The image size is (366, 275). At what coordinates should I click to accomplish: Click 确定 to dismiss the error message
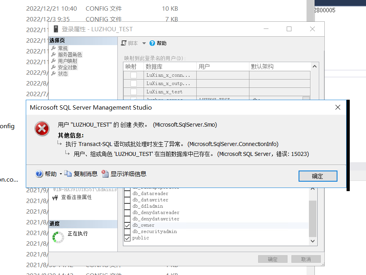(318, 176)
